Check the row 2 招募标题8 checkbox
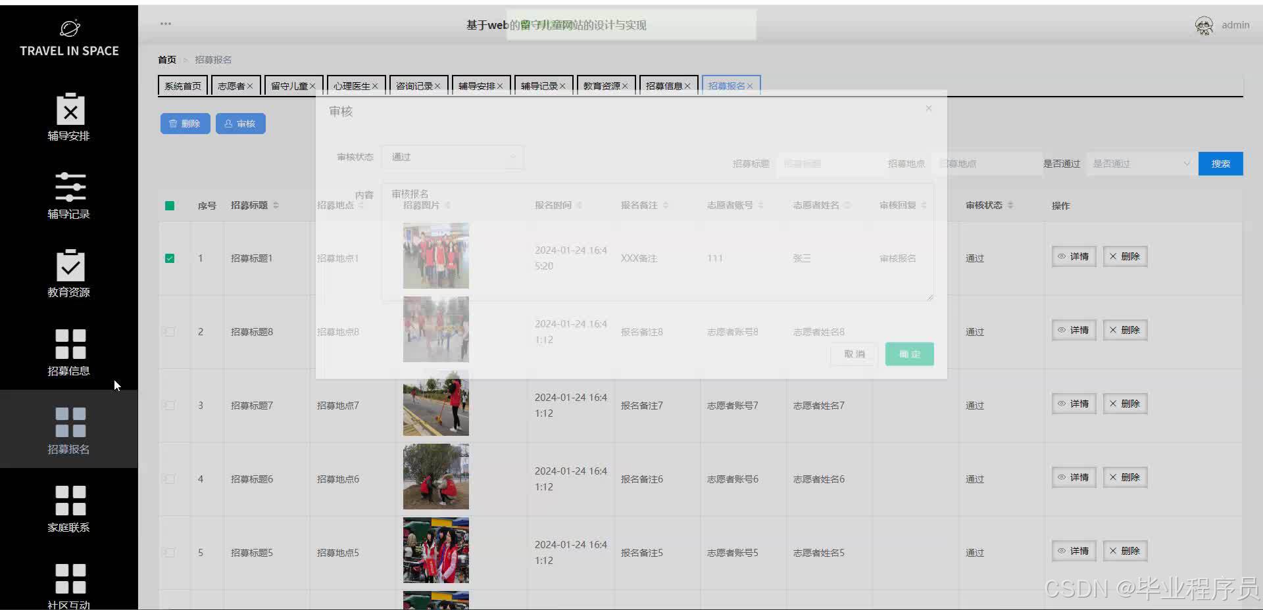 pos(170,332)
